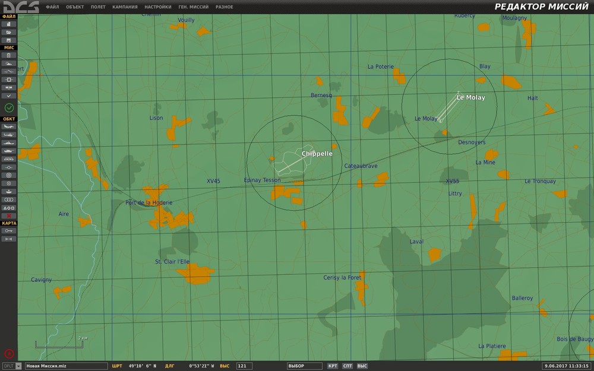Click the ВЫС altitude value field
The image size is (594, 371).
[244, 366]
